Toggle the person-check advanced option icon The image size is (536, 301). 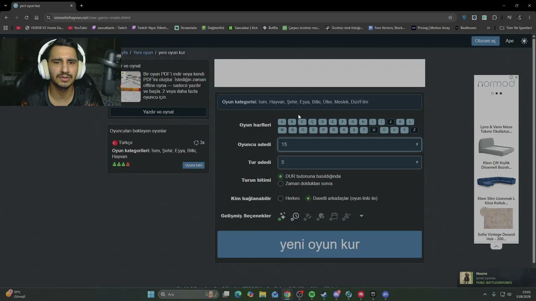pos(346,216)
